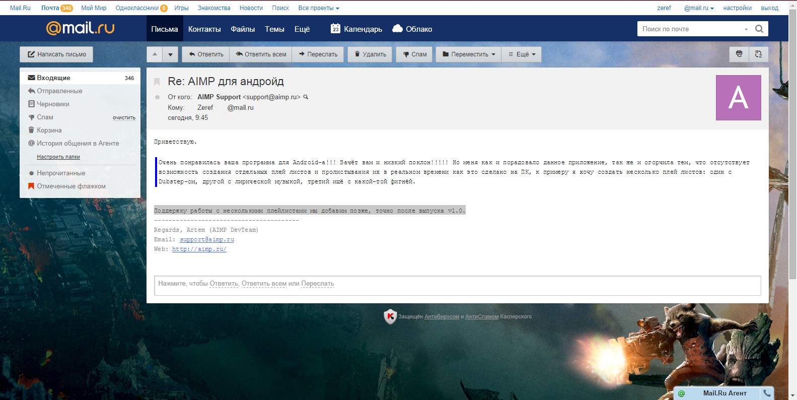
Task: Click the search magnifier icon
Action: (759, 29)
